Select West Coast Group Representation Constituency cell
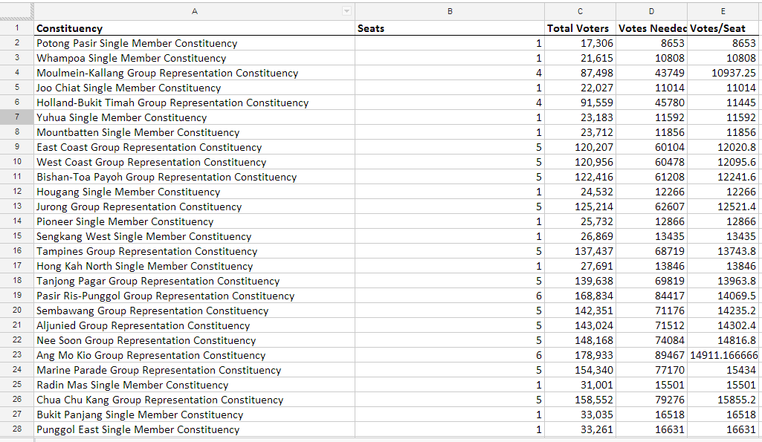 pyautogui.click(x=194, y=162)
